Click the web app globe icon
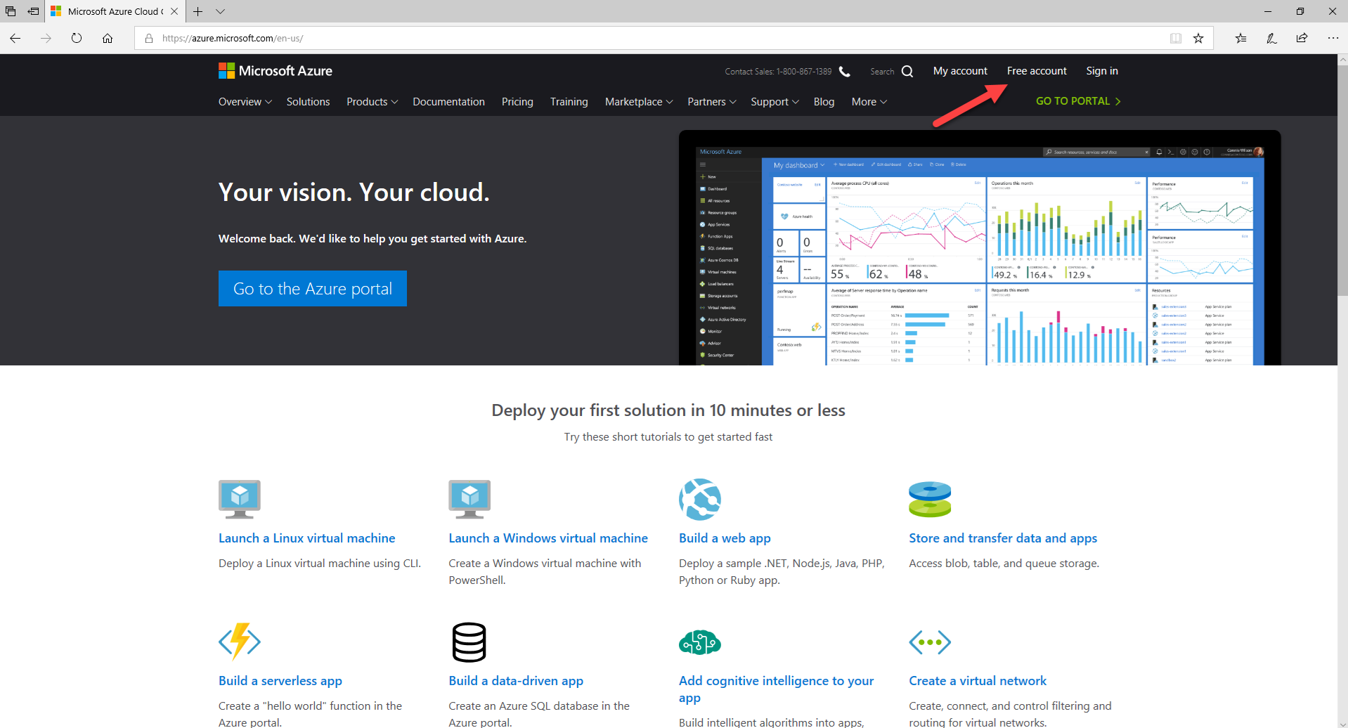Screen dimensions: 1348x728 click(x=700, y=500)
